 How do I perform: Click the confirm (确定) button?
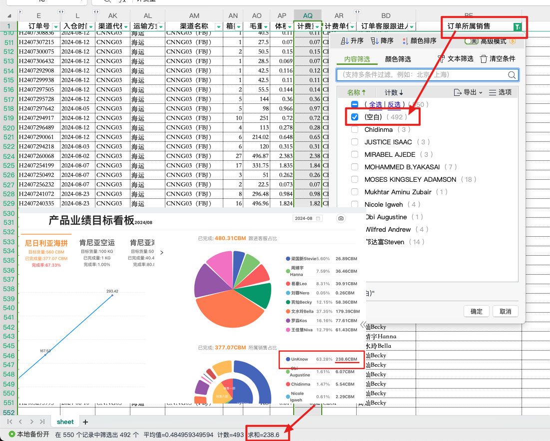pos(477,311)
